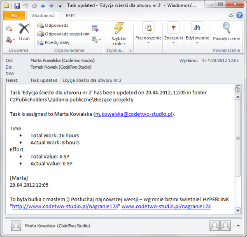Click Odpowiedz wszystkim button
Screen dimensions: 247x237
[63, 34]
